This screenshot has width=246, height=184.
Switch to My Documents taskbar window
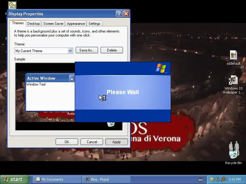point(57,179)
